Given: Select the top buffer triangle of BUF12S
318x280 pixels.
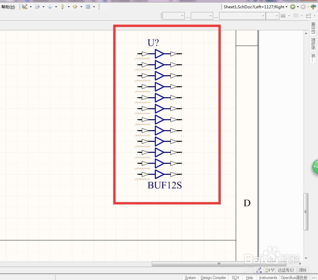Looking at the screenshot, I should pyautogui.click(x=159, y=54).
